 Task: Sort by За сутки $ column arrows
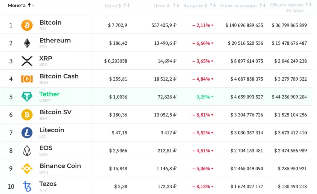[213, 5]
